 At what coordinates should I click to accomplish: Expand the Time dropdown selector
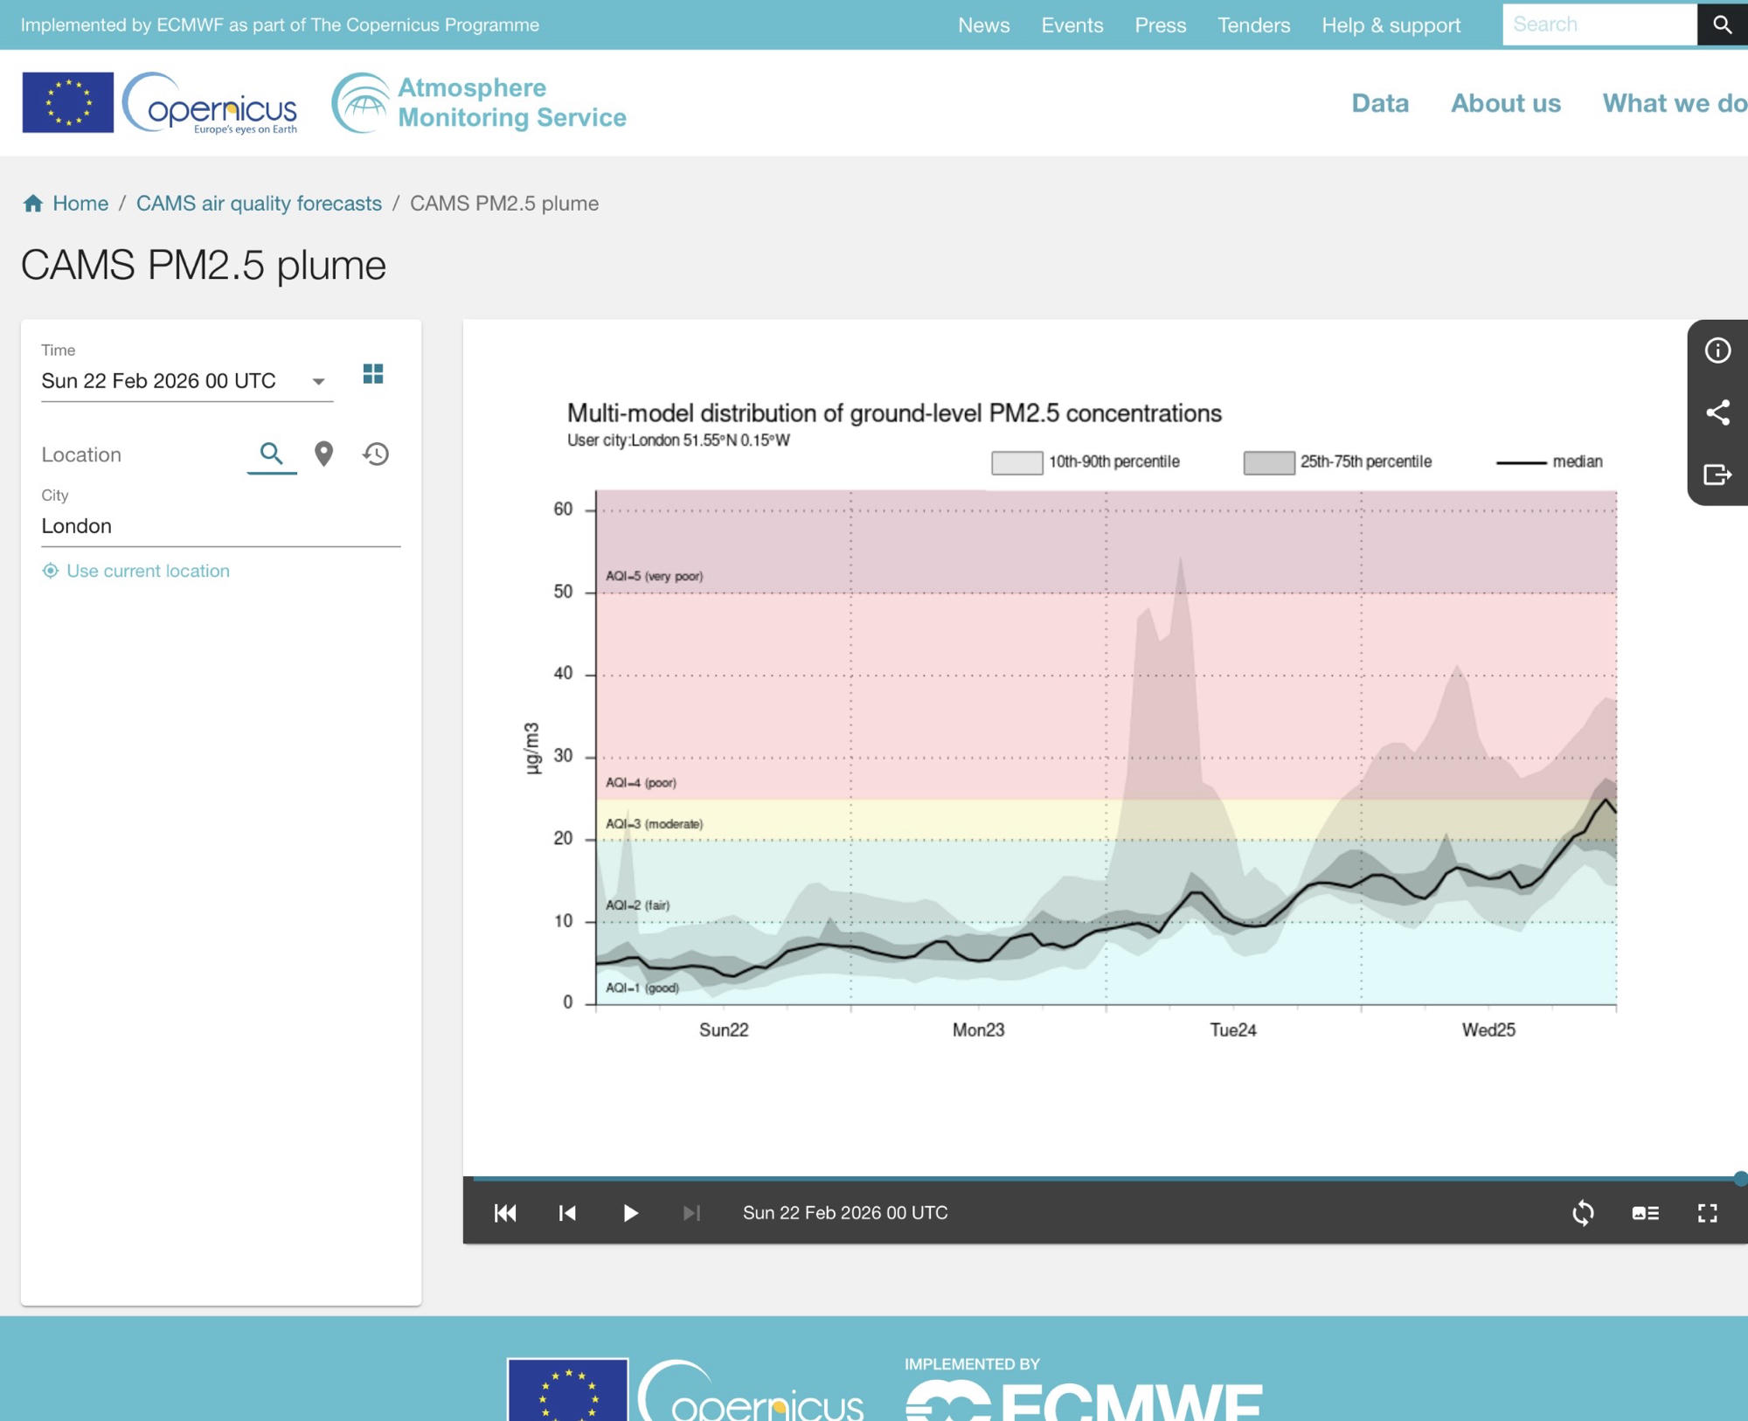pos(318,381)
